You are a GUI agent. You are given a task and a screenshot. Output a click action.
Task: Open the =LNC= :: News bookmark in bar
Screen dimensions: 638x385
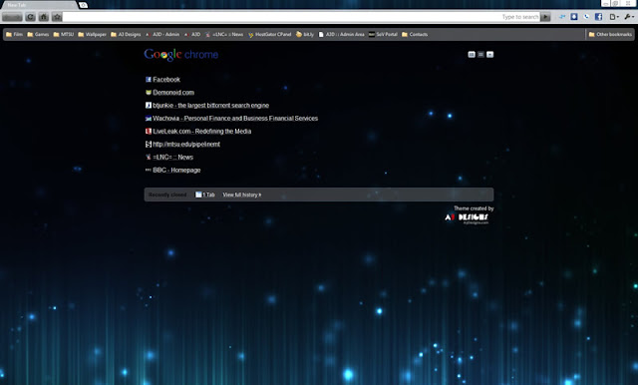224,34
